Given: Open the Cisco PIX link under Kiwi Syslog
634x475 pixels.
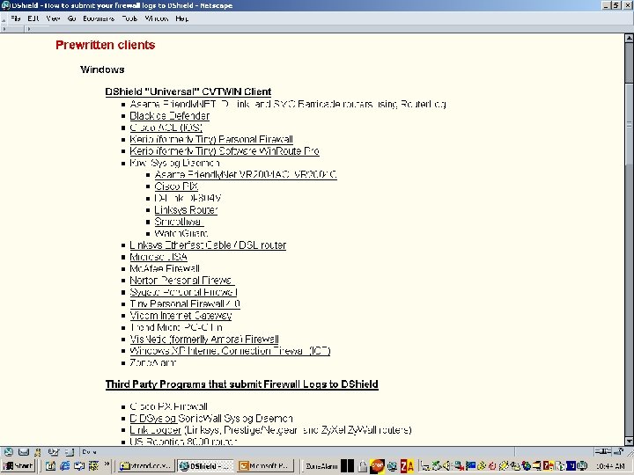Looking at the screenshot, I should 176,186.
